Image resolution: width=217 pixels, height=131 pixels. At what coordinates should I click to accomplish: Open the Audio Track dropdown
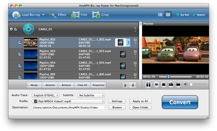(x=45, y=95)
